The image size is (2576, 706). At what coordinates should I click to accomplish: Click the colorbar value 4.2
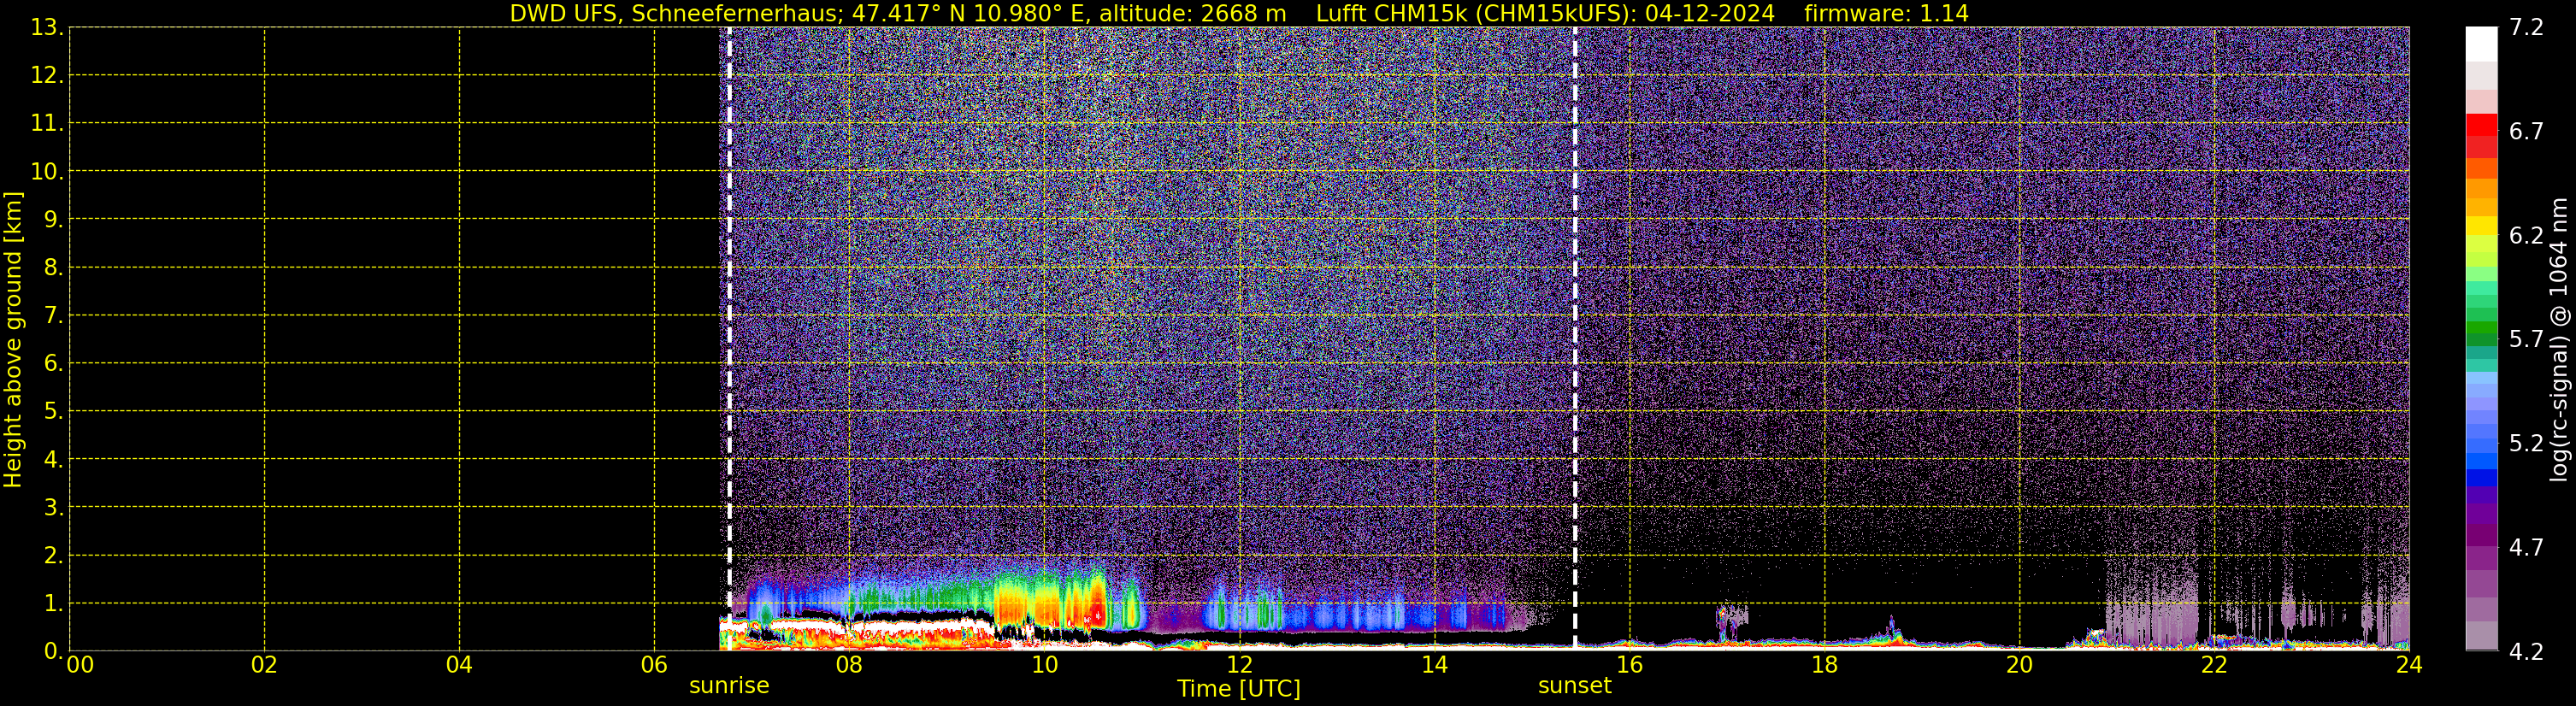point(2526,651)
